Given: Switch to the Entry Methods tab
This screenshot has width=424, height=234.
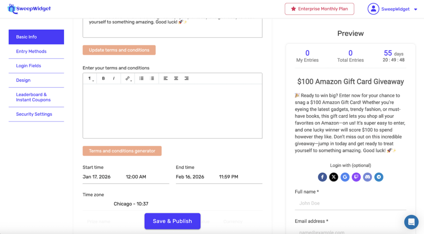Looking at the screenshot, I should tap(31, 51).
